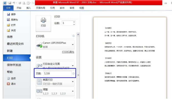Switch to the 文件 tab
The width and height of the screenshot is (172, 100).
point(8,8)
